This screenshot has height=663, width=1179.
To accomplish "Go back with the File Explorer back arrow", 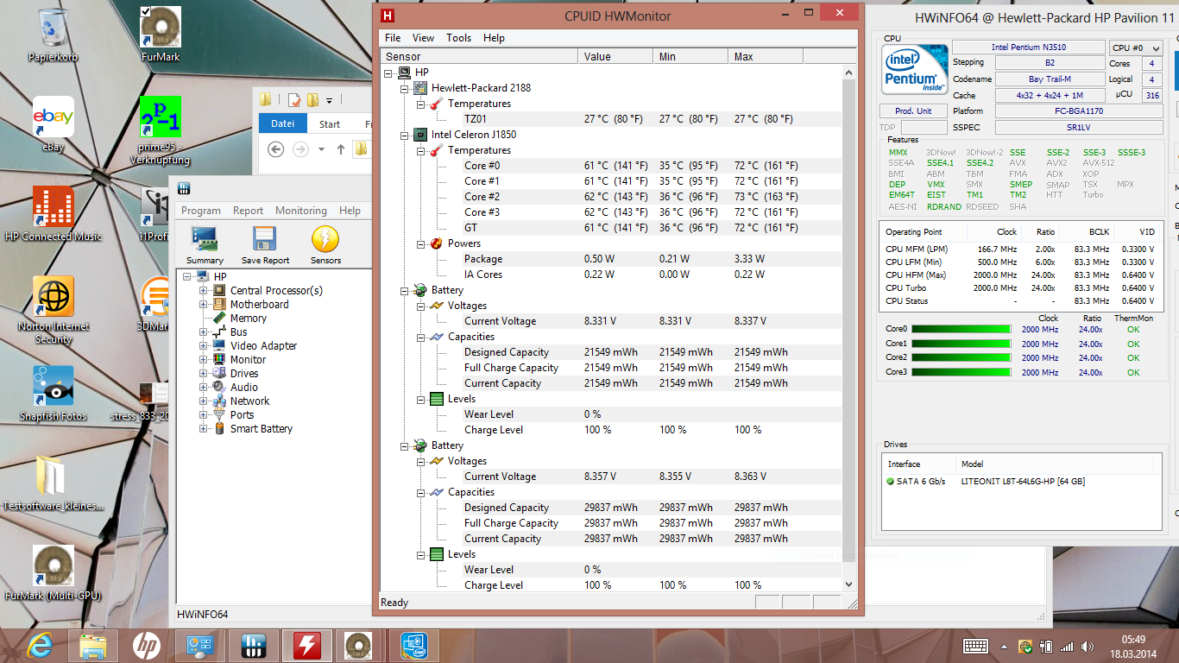I will click(x=275, y=149).
